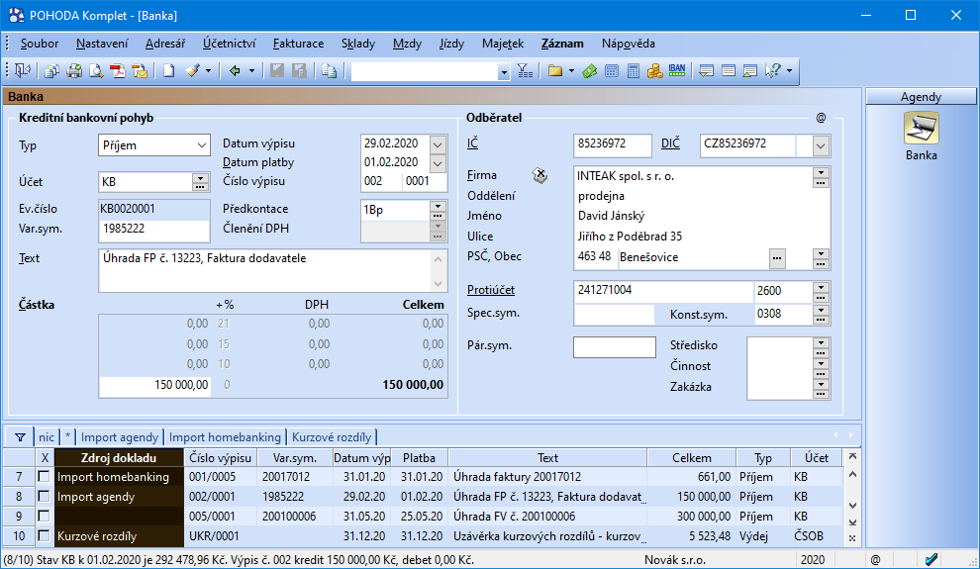
Task: Click the Celkem column header
Action: tap(691, 458)
